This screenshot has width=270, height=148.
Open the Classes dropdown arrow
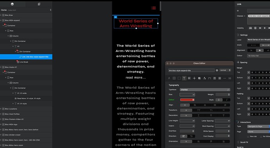(245, 16)
